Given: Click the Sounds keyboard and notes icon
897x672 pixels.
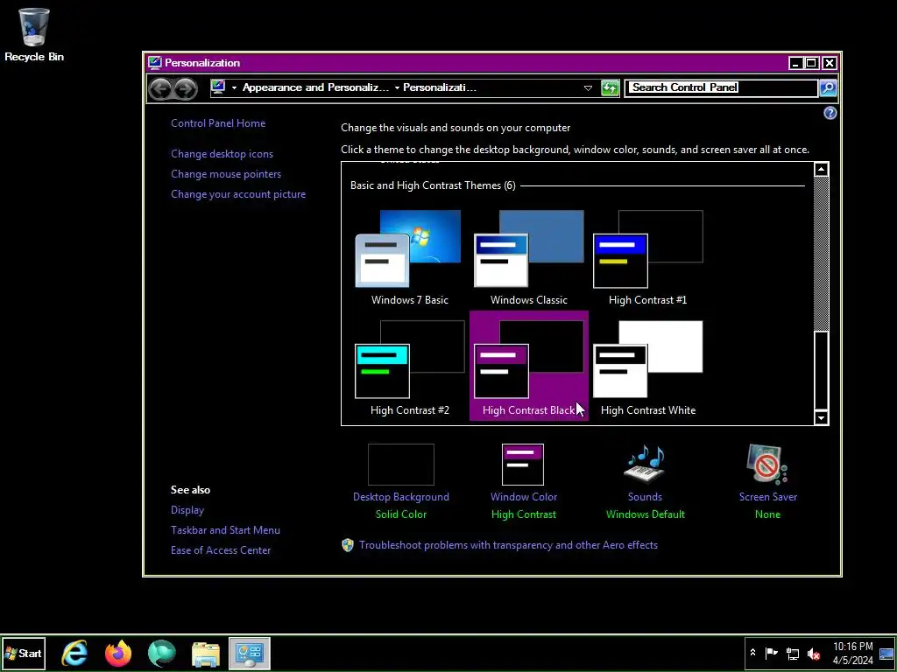Looking at the screenshot, I should tap(645, 465).
